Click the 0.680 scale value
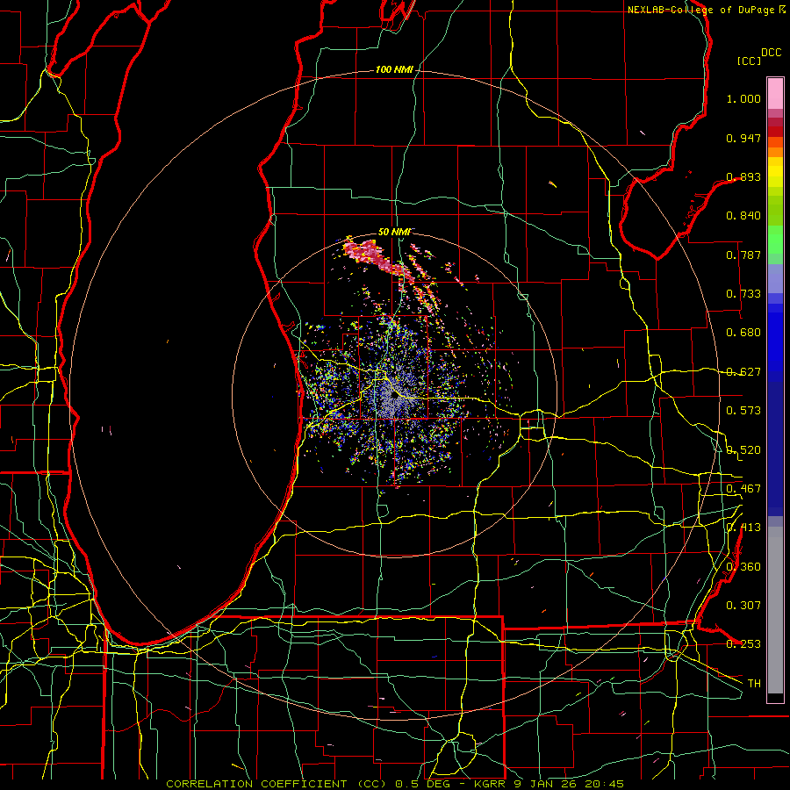The image size is (790, 790). pos(743,333)
